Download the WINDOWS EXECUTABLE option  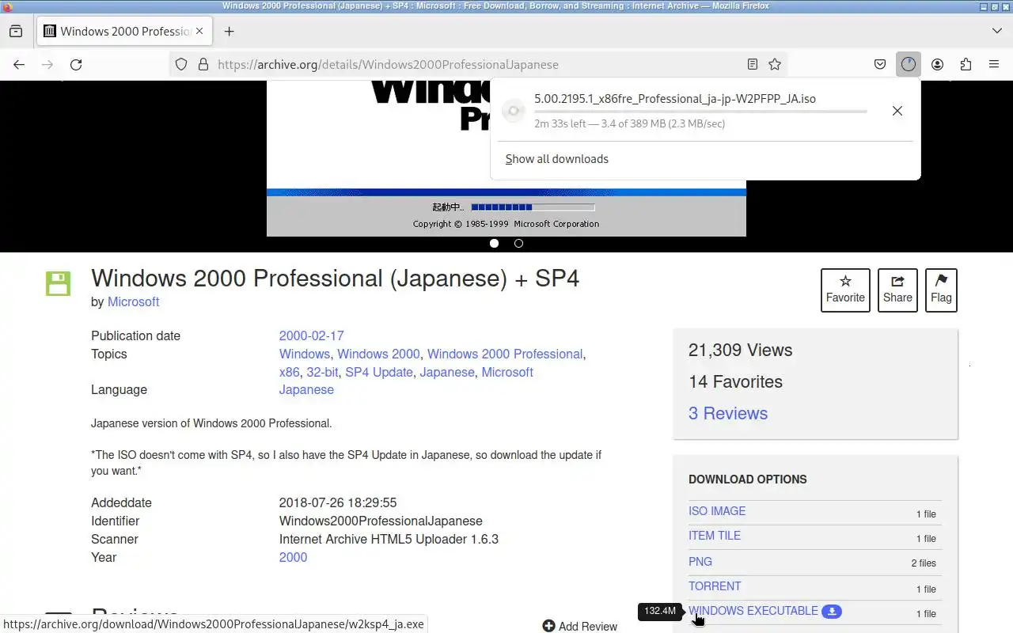coord(753,611)
